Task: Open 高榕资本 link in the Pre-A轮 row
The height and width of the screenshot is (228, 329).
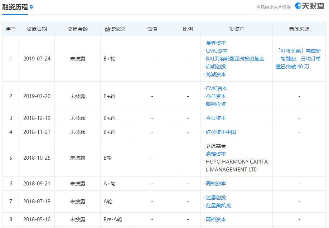Action: 216,219
